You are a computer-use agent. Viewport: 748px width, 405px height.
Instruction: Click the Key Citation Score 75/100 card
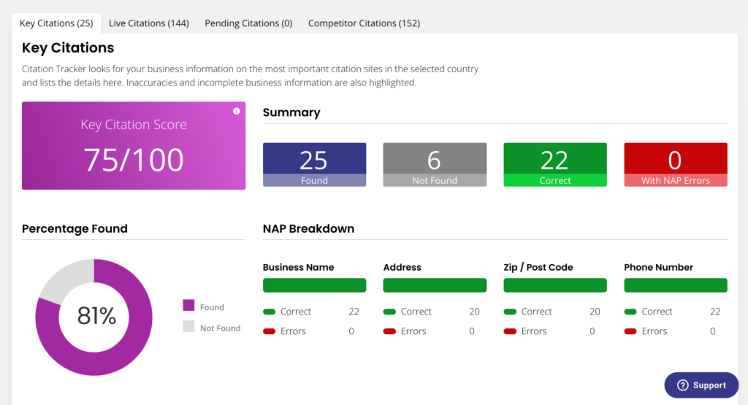[134, 146]
